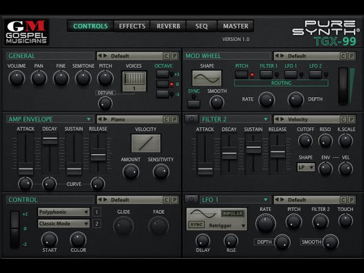
Task: Switch to the EFFECTS tab
Action: [132, 26]
